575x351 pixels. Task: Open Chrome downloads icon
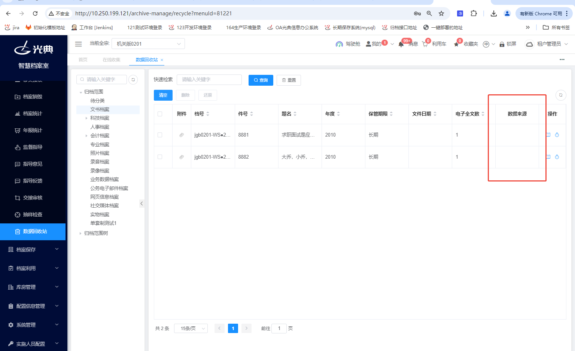pos(494,13)
